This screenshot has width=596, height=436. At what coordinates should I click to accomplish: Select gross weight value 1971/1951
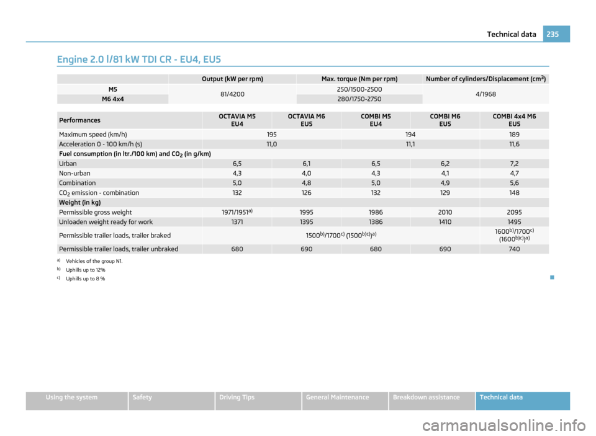[x=237, y=212]
